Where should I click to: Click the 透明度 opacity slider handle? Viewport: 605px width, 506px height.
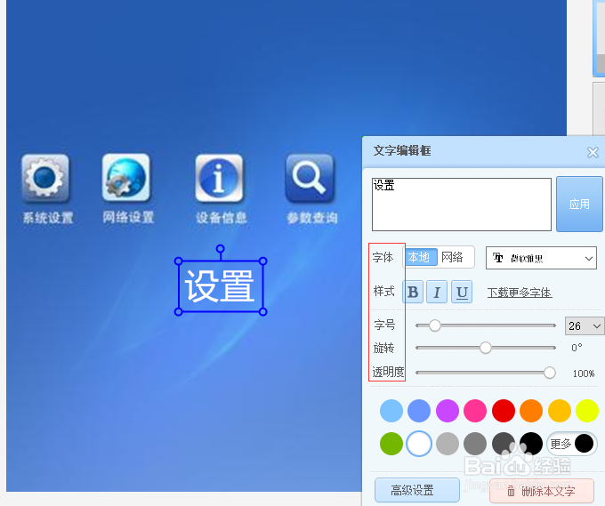pos(550,373)
